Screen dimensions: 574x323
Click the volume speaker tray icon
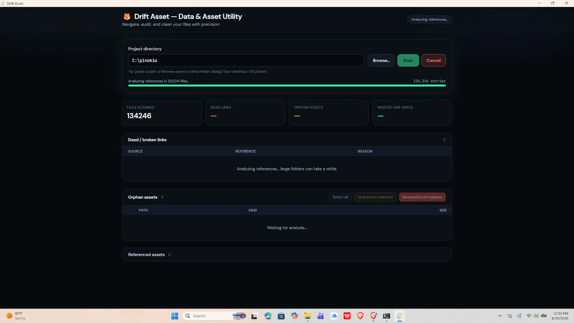point(536,316)
